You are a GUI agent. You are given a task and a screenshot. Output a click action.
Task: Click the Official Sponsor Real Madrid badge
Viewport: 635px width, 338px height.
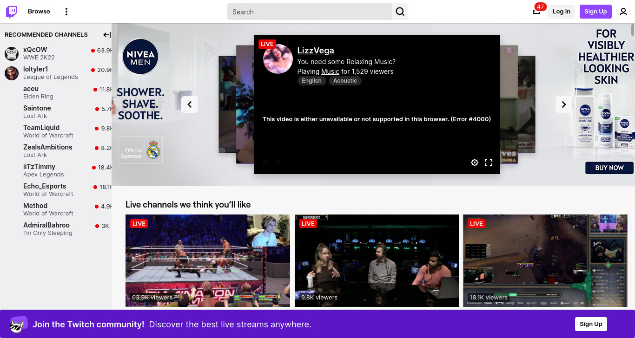[140, 150]
